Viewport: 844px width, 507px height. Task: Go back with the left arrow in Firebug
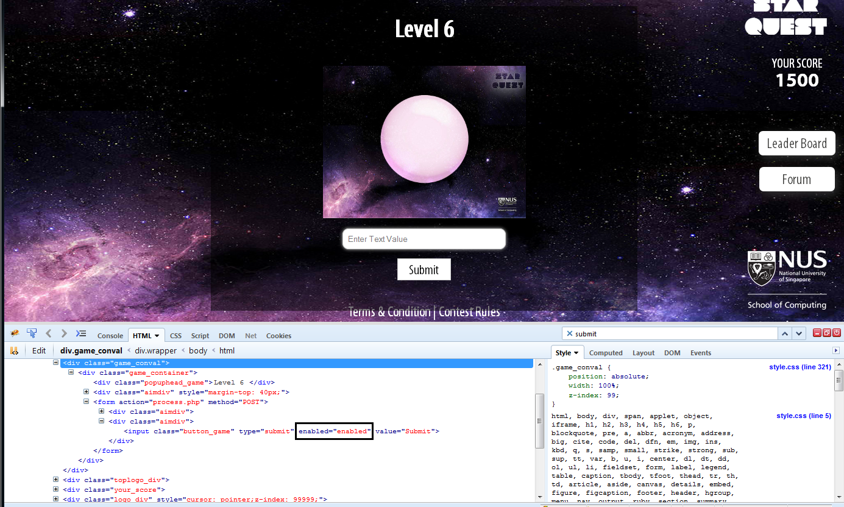49,333
